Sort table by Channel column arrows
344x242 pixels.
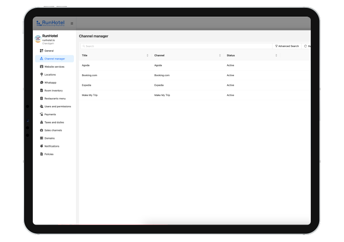tap(220, 55)
